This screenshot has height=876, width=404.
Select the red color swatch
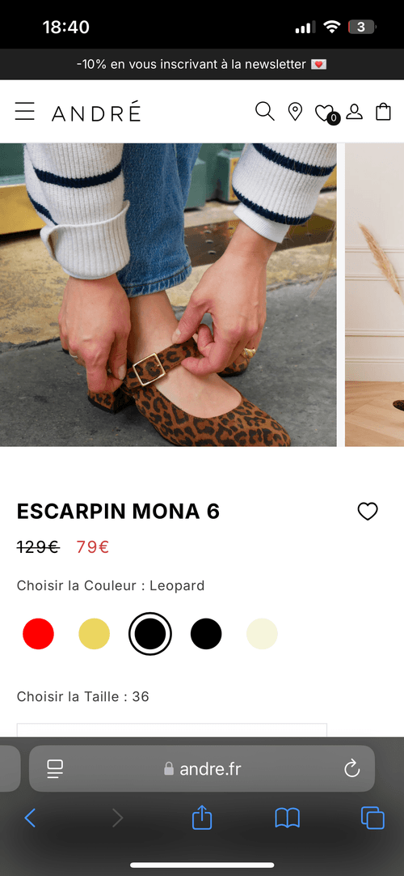[x=39, y=634]
